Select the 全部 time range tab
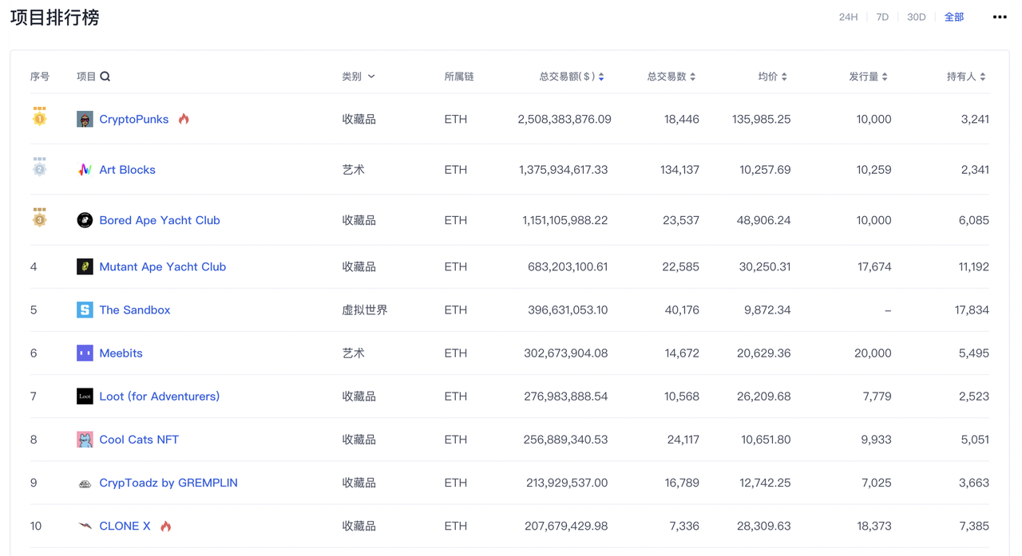1022x556 pixels. 953,17
